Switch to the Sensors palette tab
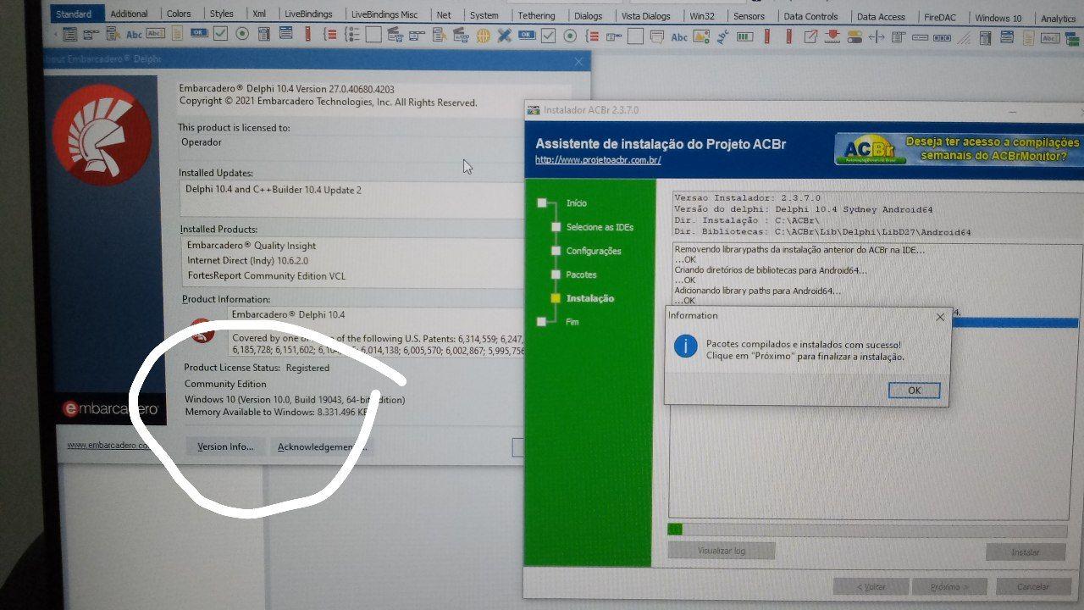This screenshot has width=1084, height=610. [x=749, y=16]
